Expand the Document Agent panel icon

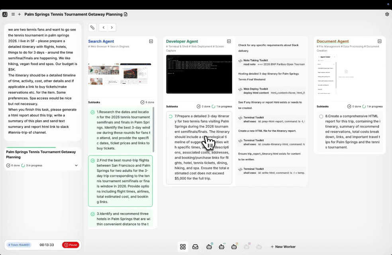point(380,41)
